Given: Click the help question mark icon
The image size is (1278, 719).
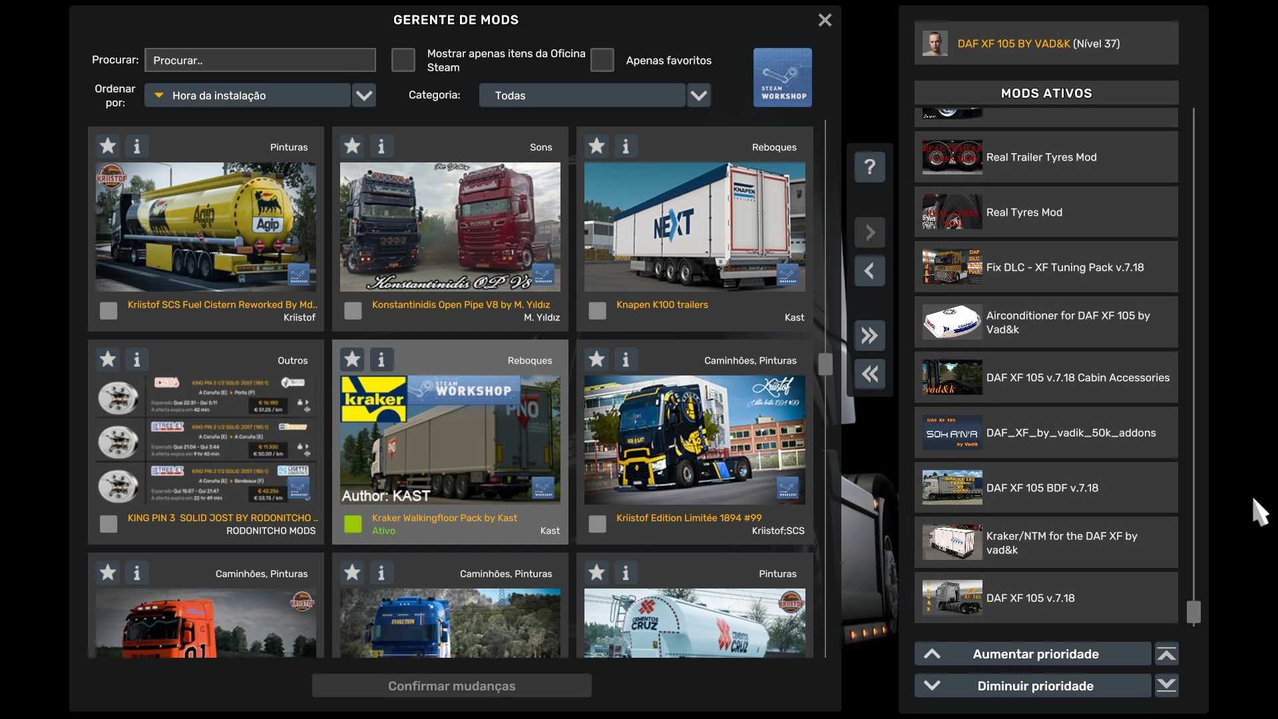Looking at the screenshot, I should (869, 166).
